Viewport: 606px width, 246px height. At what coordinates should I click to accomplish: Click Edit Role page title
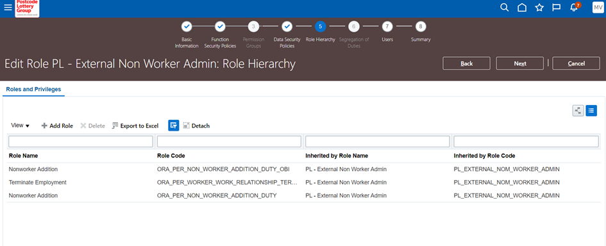(150, 64)
